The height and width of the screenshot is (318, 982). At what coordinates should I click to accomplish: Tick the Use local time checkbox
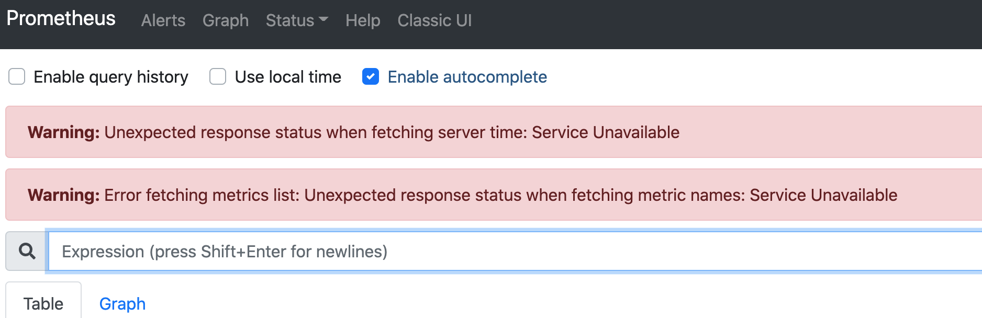point(218,77)
